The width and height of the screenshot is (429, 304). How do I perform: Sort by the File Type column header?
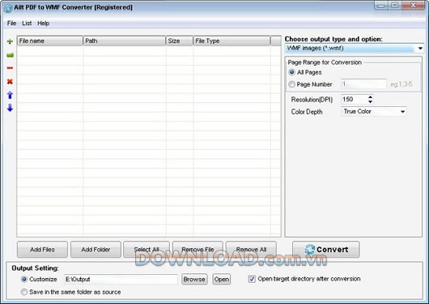pyautogui.click(x=231, y=41)
